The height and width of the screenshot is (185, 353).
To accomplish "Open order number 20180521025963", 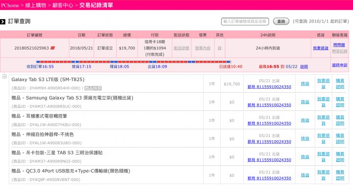I will [x=31, y=48].
